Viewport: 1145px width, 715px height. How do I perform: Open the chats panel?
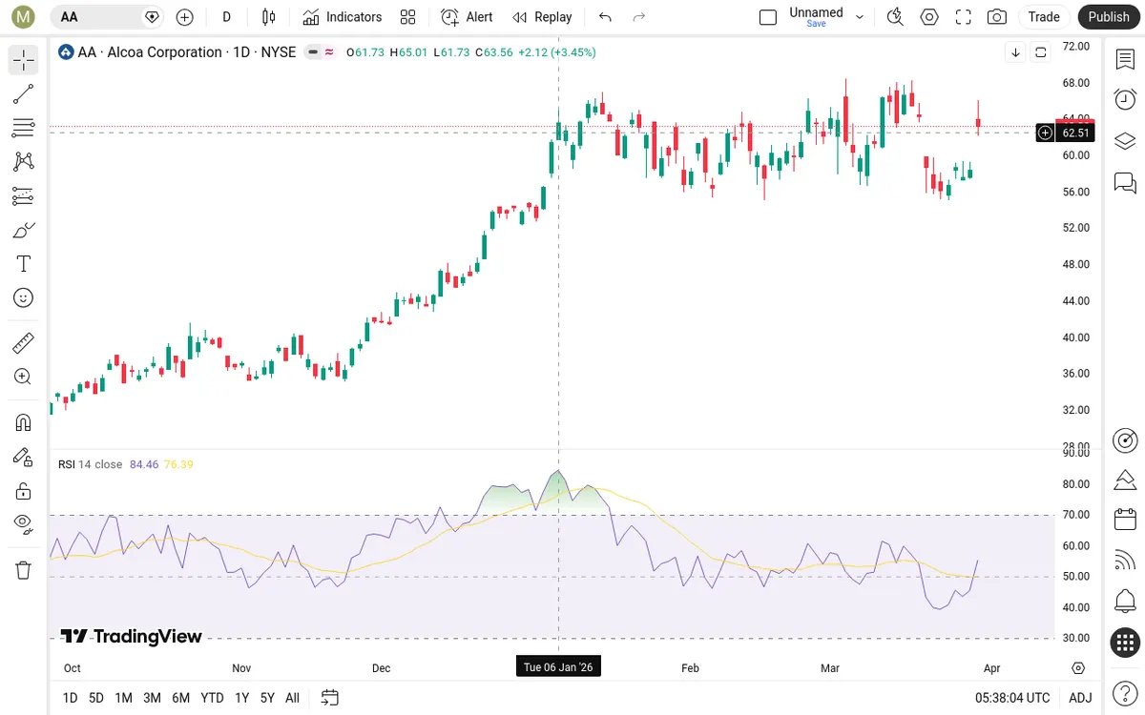(x=1125, y=182)
